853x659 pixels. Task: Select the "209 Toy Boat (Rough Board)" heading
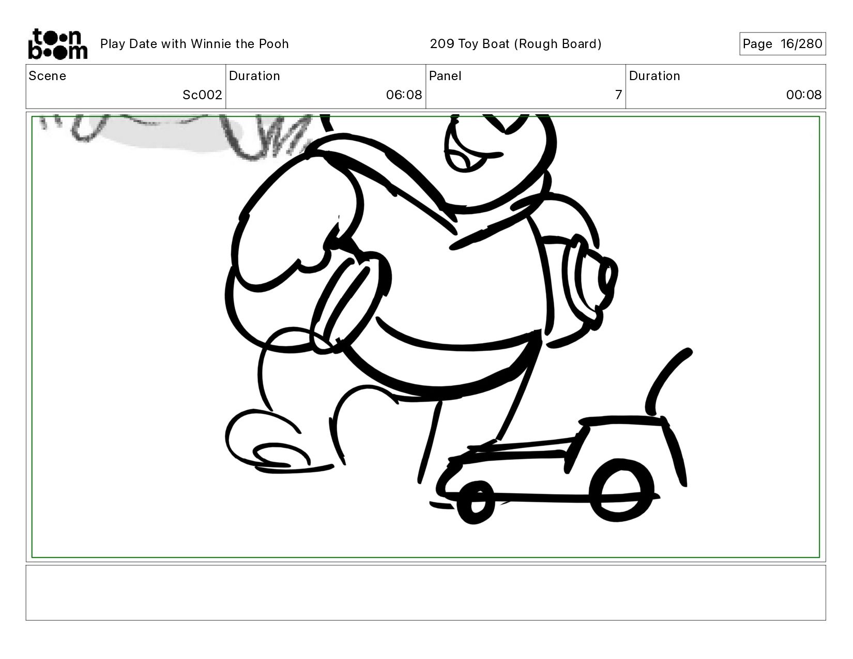515,44
